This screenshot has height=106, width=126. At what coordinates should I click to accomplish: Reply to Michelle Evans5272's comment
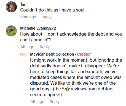(45, 47)
